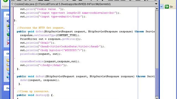Open the CookieData.java buffer switcher dropdown
Screen dimensions: 177x99
click(x=156, y=4)
